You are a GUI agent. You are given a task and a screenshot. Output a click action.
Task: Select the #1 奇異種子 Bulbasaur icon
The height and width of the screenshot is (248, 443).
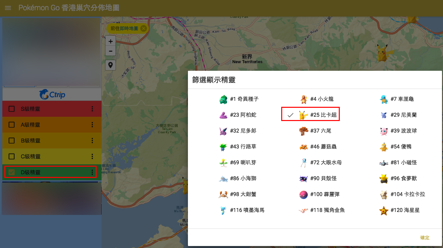coord(224,99)
